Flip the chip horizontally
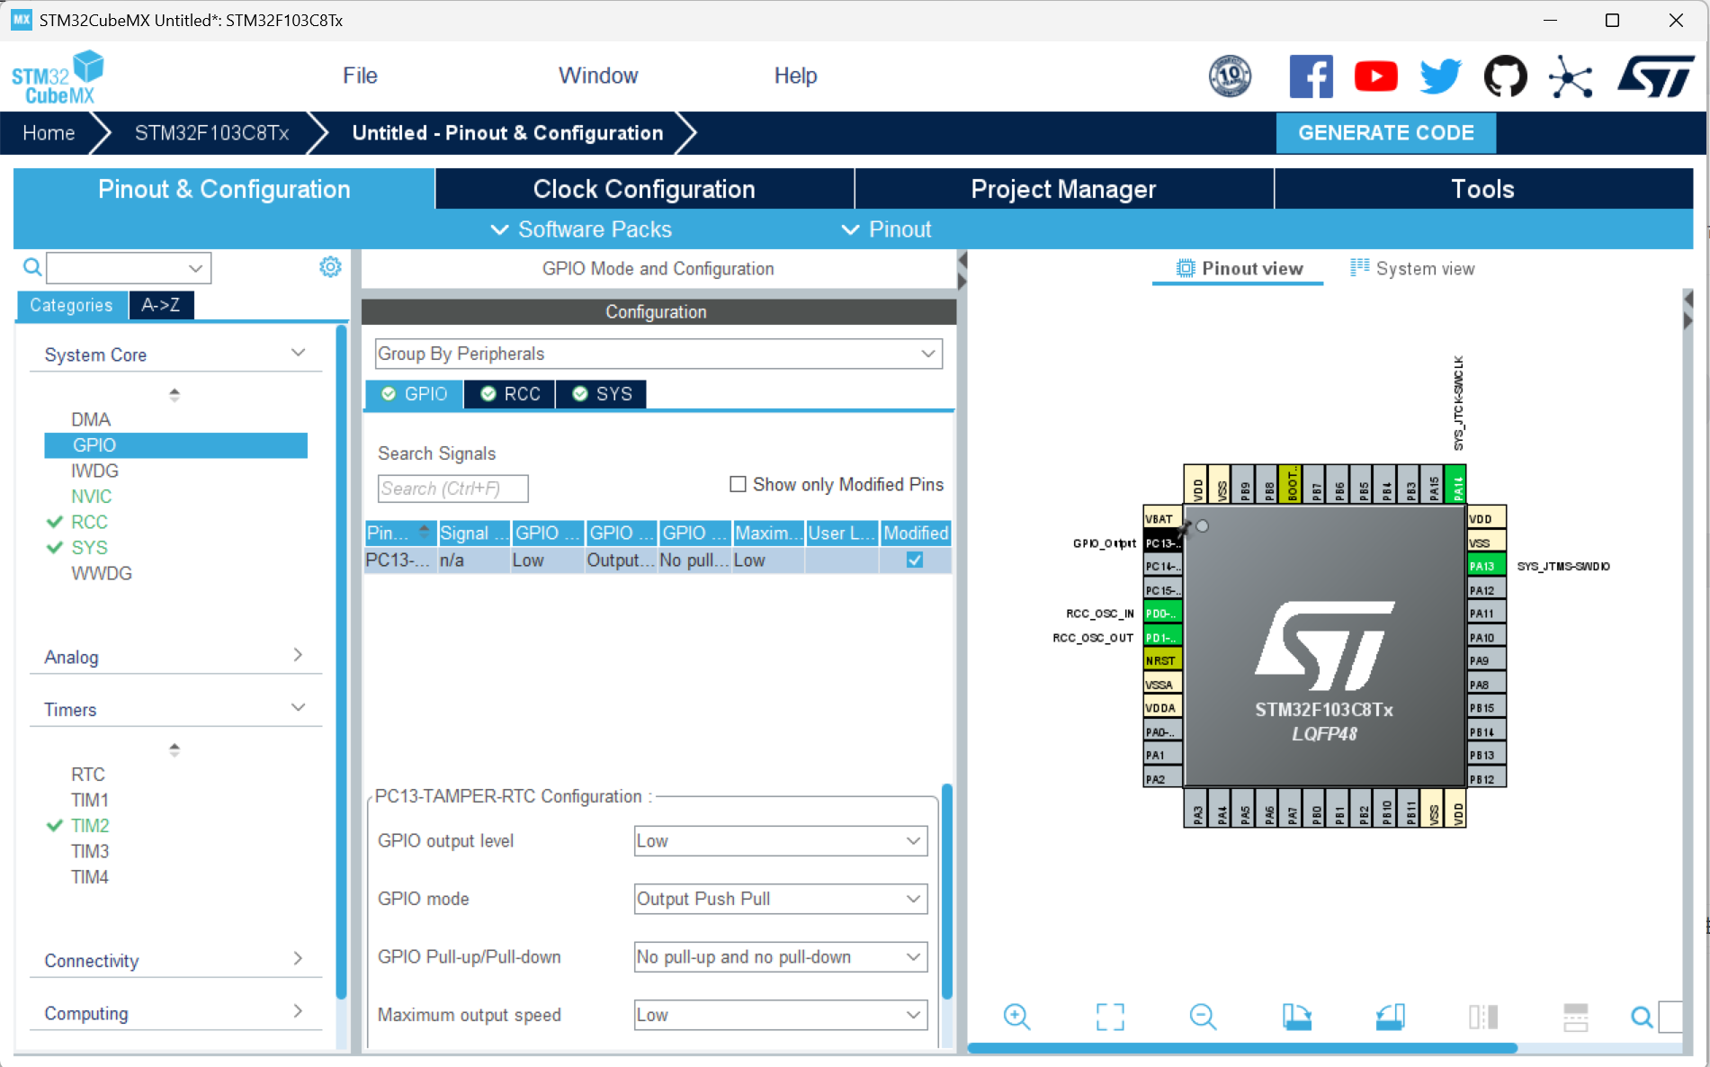The image size is (1710, 1067). pyautogui.click(x=1483, y=1017)
